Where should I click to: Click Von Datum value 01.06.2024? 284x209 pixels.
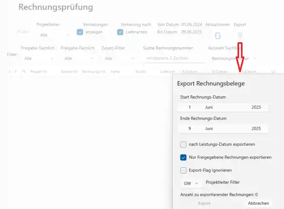point(191,25)
